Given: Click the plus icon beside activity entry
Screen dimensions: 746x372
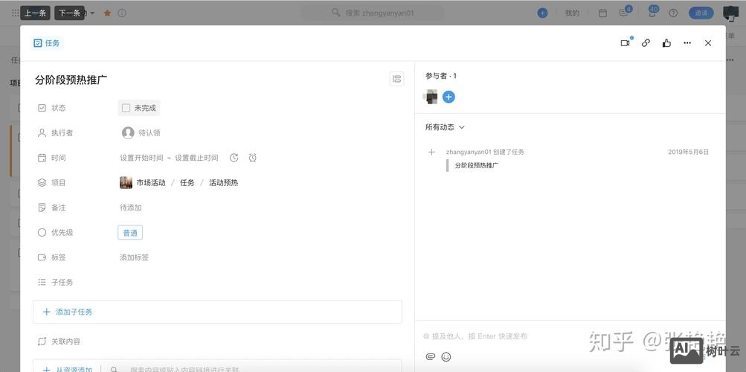Looking at the screenshot, I should tap(431, 153).
